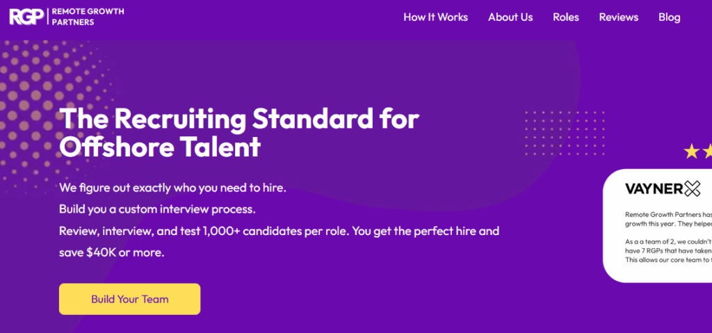
Task: Click the "test 1,000+ candidates per role" sentence
Action: point(279,231)
